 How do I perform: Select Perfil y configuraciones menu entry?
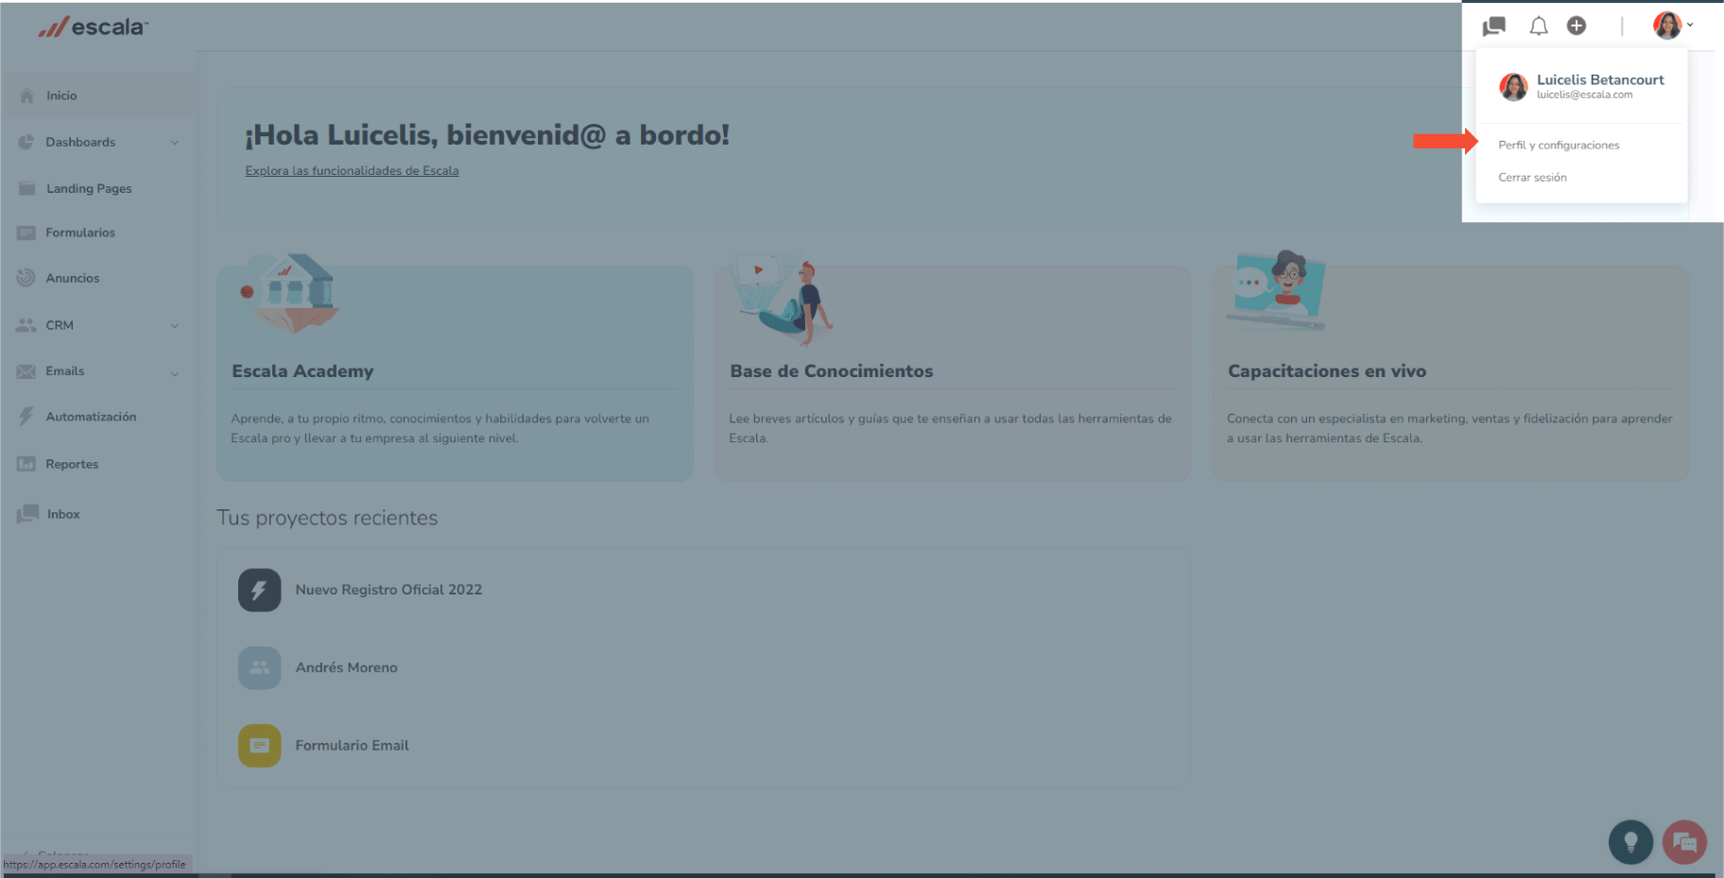[x=1559, y=145]
